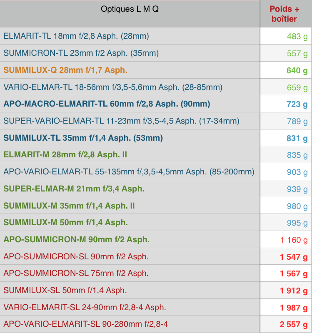Select the 1 912 g weight cell
This screenshot has height=333, width=312.
pyautogui.click(x=294, y=291)
